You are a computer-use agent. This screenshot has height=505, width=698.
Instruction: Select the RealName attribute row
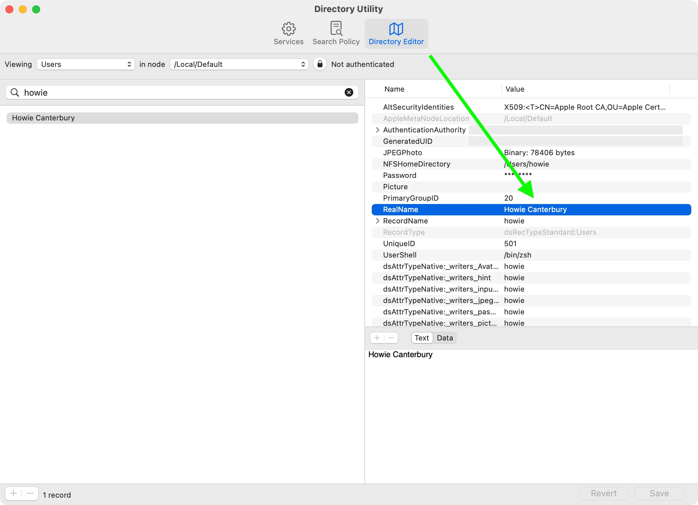[x=532, y=209]
